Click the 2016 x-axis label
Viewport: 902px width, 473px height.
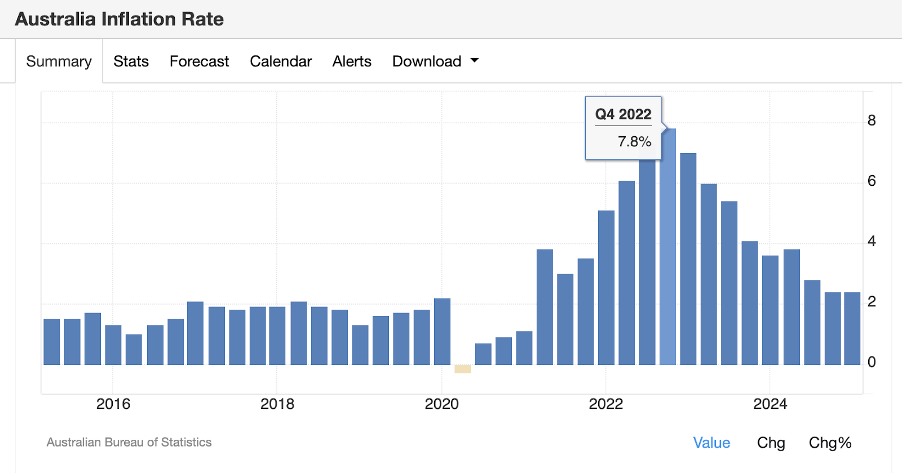(113, 404)
